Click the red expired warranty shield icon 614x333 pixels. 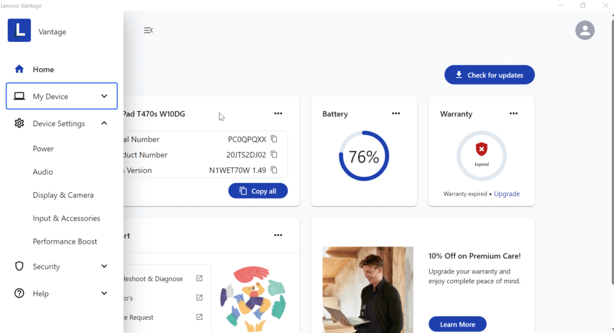click(481, 149)
